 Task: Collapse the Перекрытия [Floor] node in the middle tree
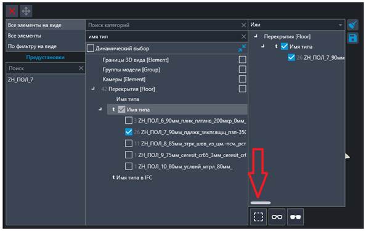(93, 88)
